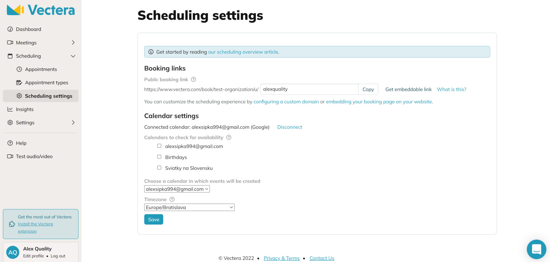Click help icon beside Calendars to check
The height and width of the screenshot is (262, 550).
pyautogui.click(x=229, y=137)
